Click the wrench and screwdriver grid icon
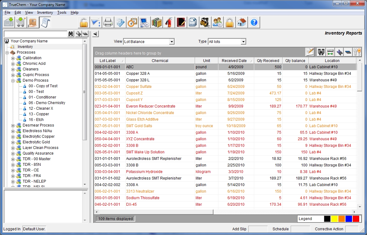 click(357, 52)
